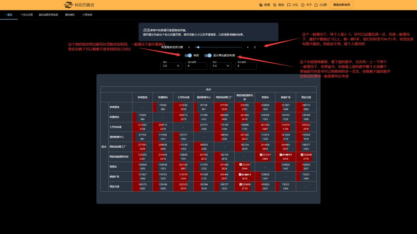Increase restock count with the right arrow
This screenshot has height=234, width=417.
pos(248,47)
